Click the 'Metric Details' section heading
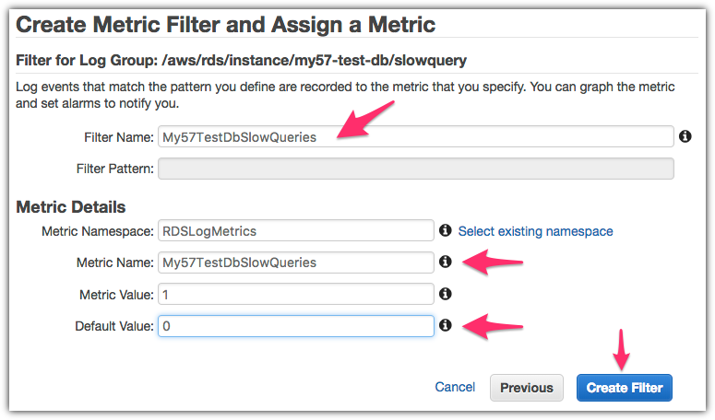 coord(71,207)
